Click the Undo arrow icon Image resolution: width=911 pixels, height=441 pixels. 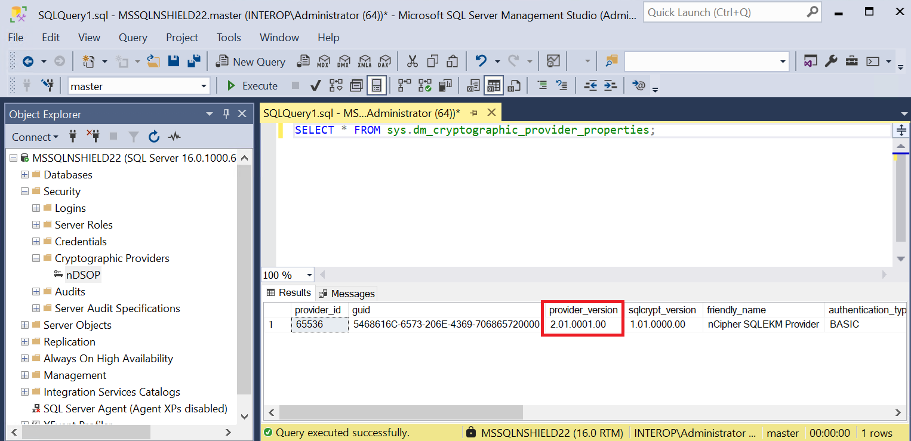pyautogui.click(x=481, y=61)
